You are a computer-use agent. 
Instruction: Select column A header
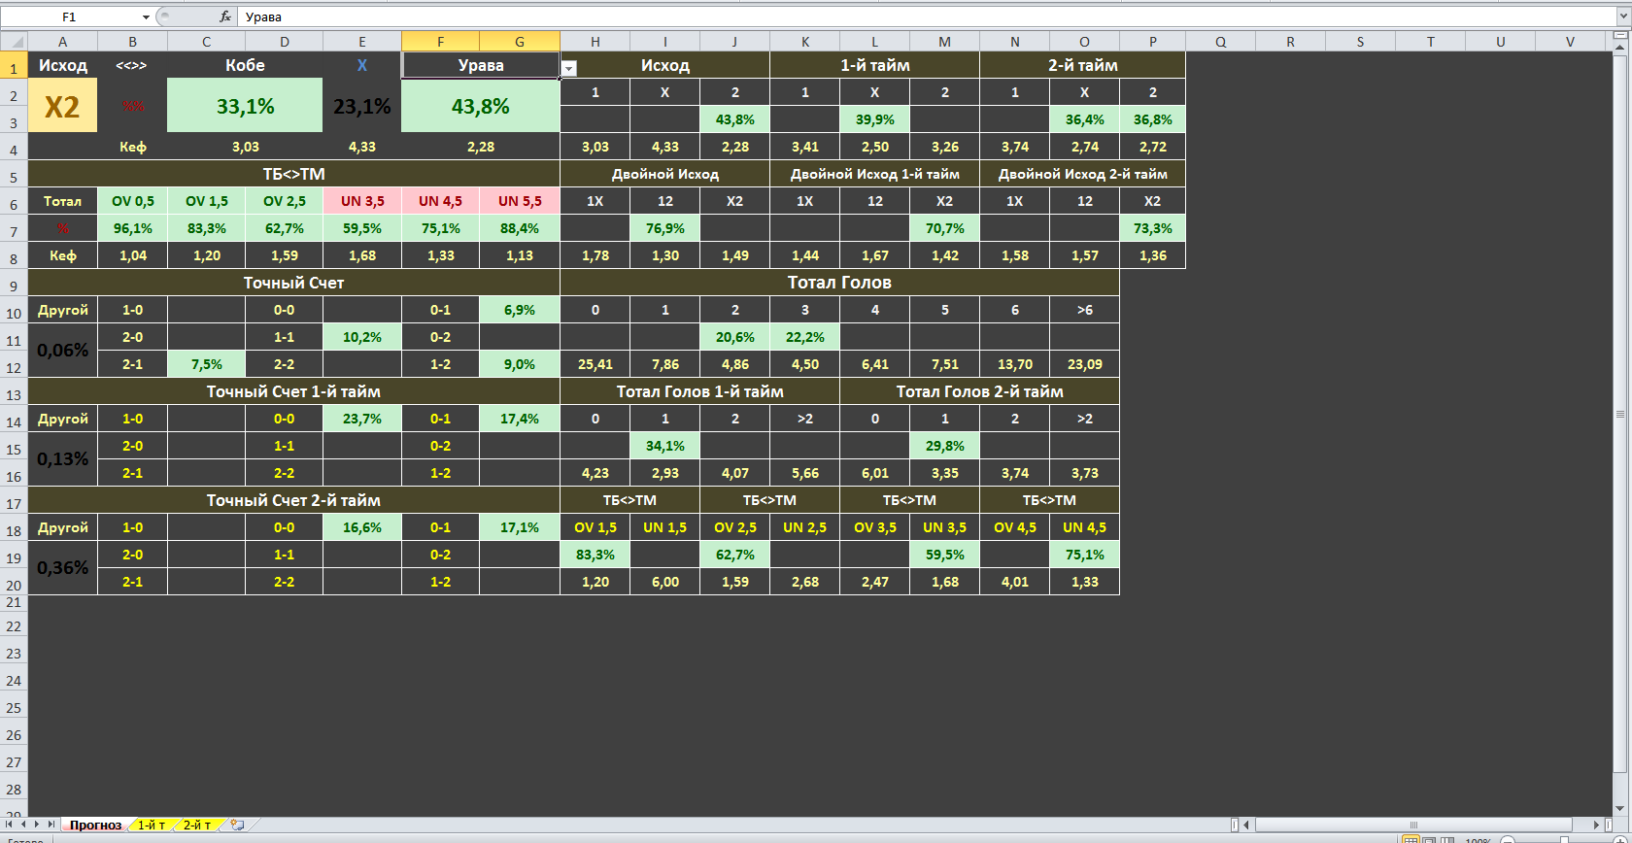63,41
